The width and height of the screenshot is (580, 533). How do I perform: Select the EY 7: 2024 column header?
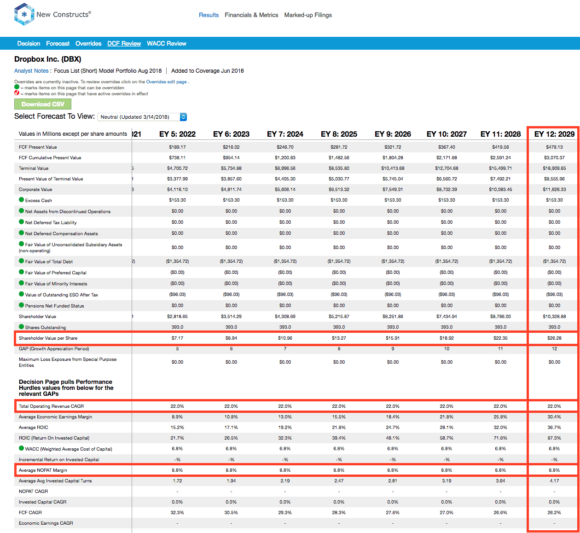285,134
